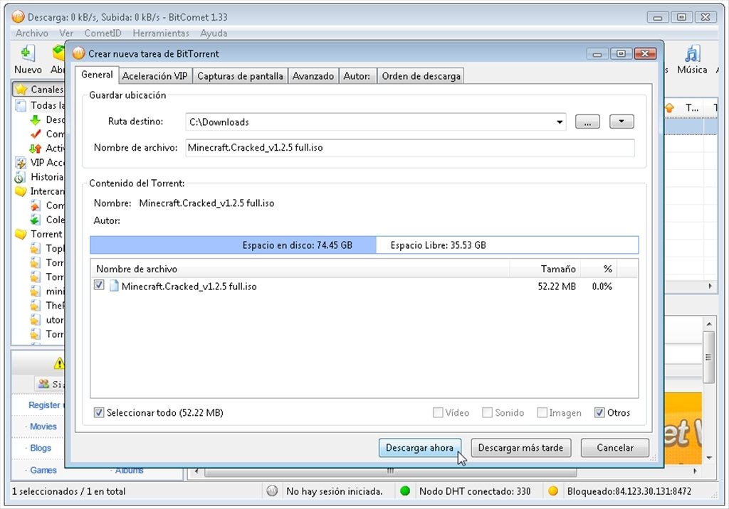Open the Ayuda menu
Viewport: 729px width, 509px height.
(214, 33)
